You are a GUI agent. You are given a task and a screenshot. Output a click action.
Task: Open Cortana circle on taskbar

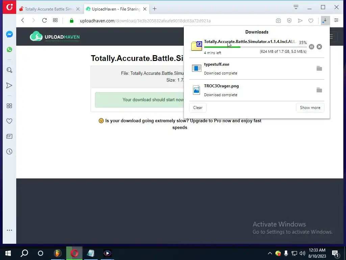click(41, 253)
